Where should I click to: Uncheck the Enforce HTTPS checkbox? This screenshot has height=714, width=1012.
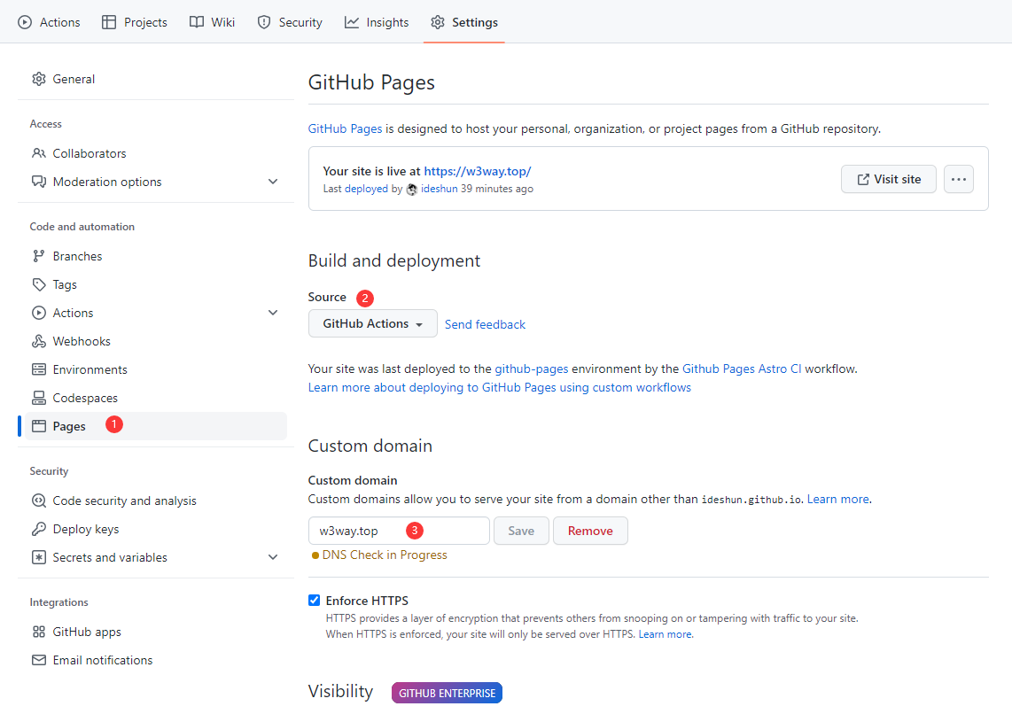click(315, 601)
